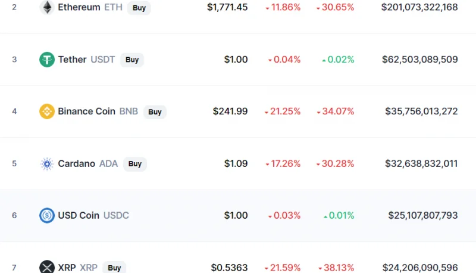Viewport: 476px width, 273px height.
Task: Click the XRP coin name link
Action: (x=67, y=268)
